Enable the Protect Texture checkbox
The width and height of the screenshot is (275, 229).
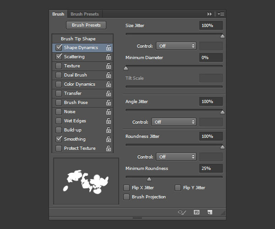[59, 148]
